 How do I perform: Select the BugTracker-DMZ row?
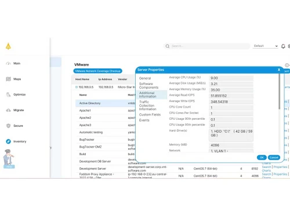pos(106,147)
